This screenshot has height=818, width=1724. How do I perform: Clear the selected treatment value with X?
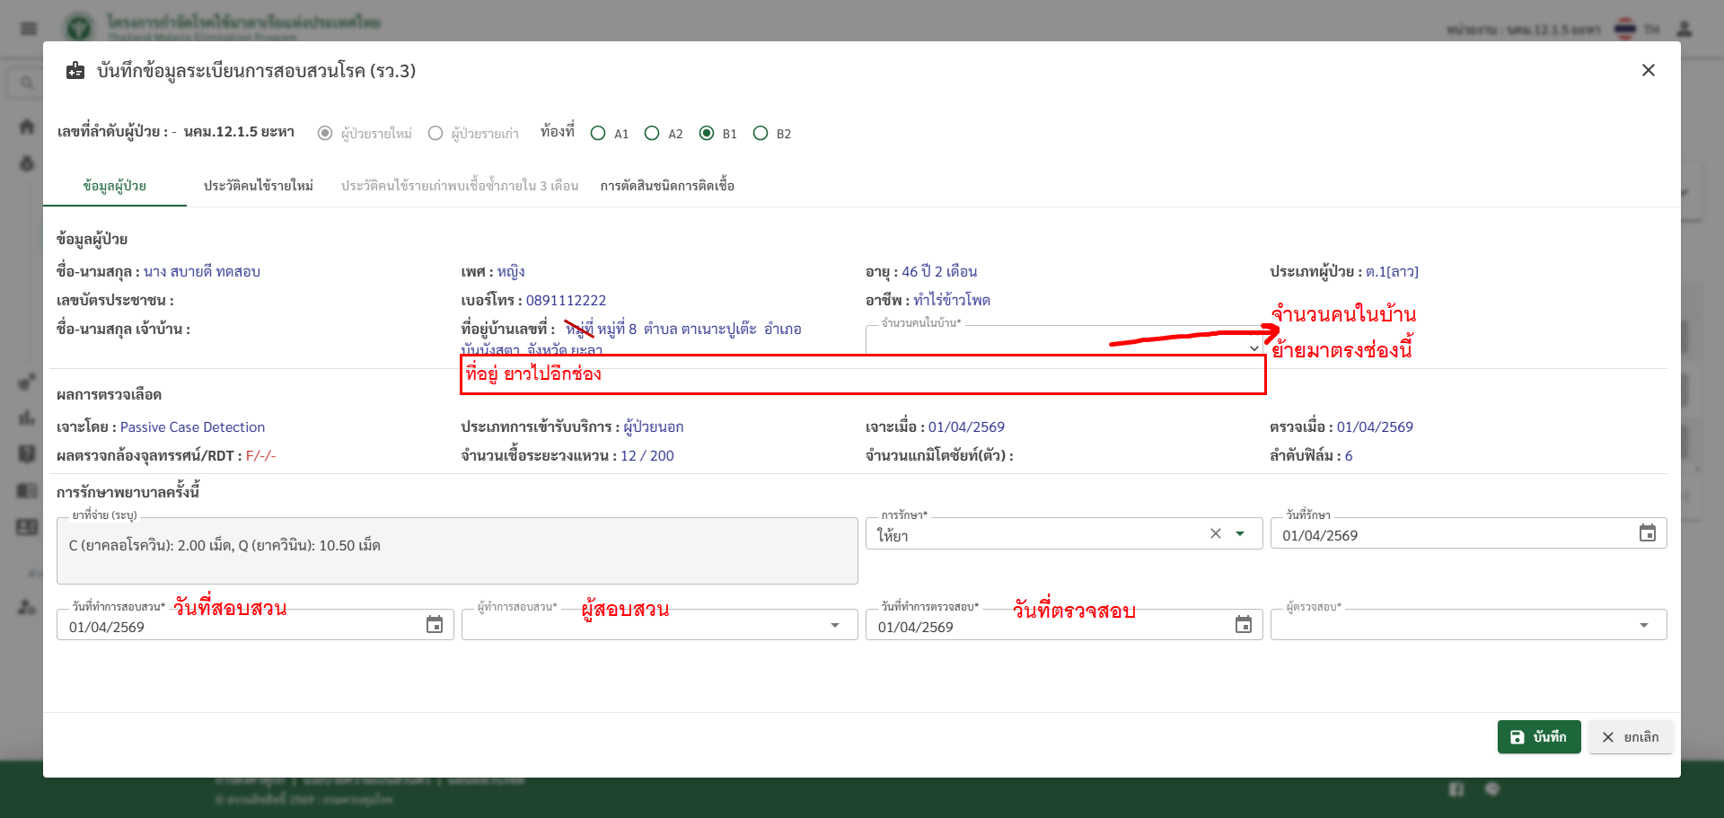[1215, 533]
